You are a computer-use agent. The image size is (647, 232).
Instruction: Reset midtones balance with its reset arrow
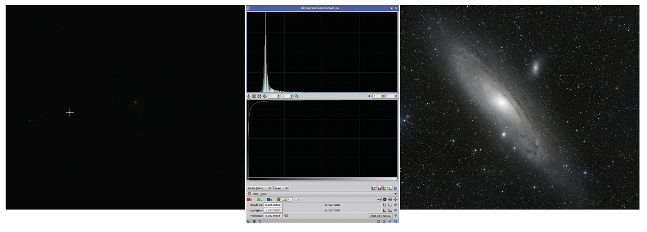pyautogui.click(x=286, y=216)
